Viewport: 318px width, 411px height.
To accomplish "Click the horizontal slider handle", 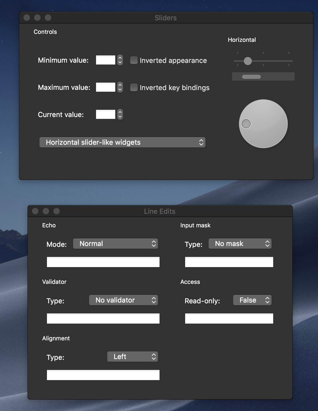I will pyautogui.click(x=248, y=61).
